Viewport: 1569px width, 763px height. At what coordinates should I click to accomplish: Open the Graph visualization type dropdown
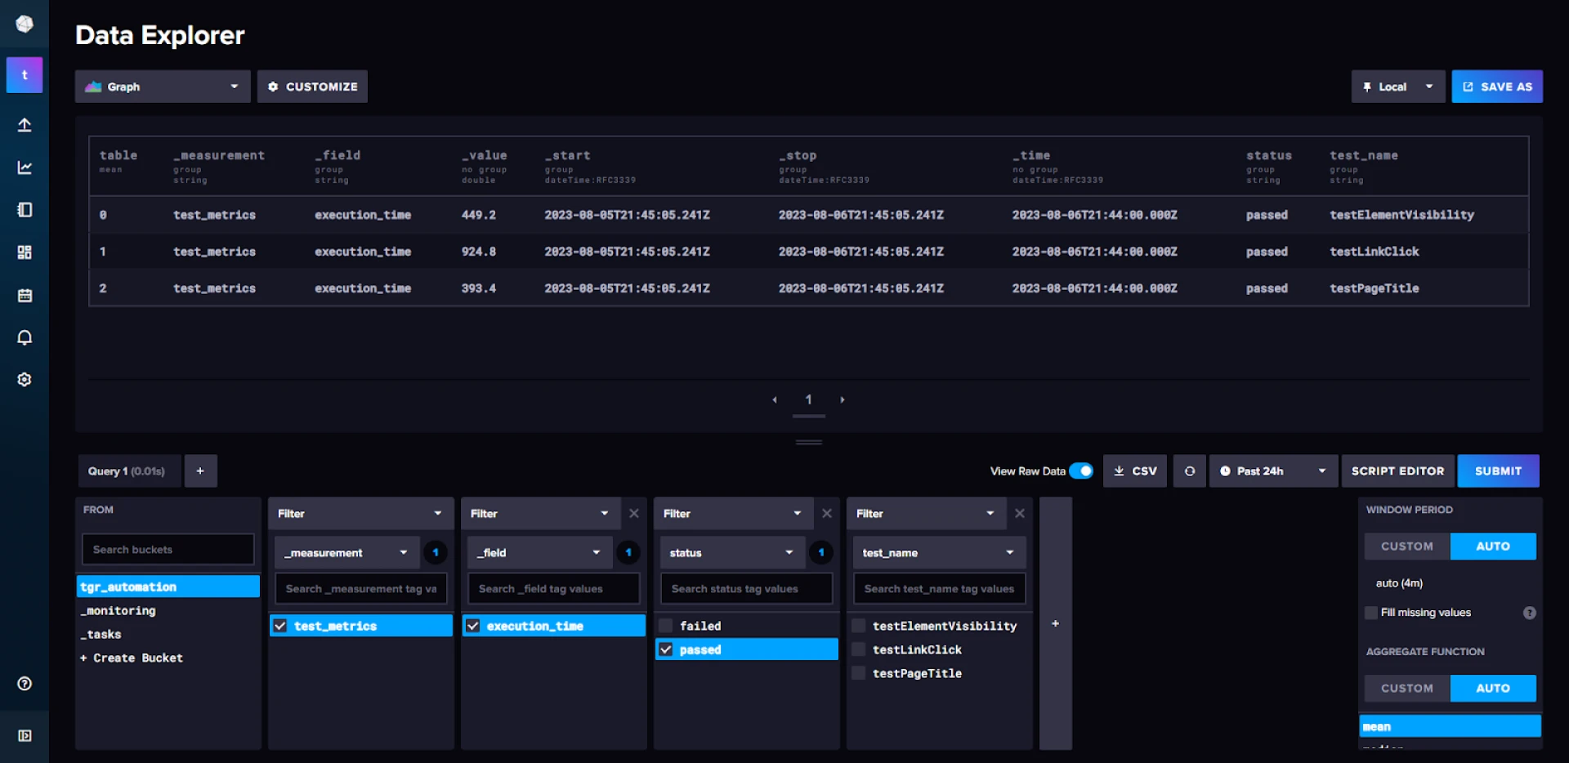pyautogui.click(x=163, y=87)
